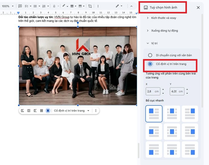The image size is (209, 165).
Task: Decrease X position with down arrow
Action: pos(163,93)
